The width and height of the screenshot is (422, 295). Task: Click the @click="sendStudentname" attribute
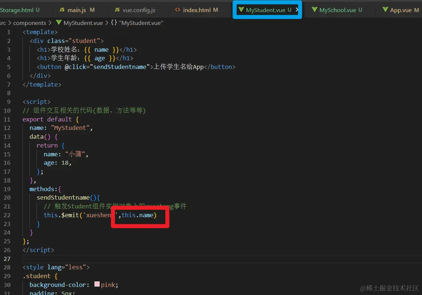pos(107,67)
